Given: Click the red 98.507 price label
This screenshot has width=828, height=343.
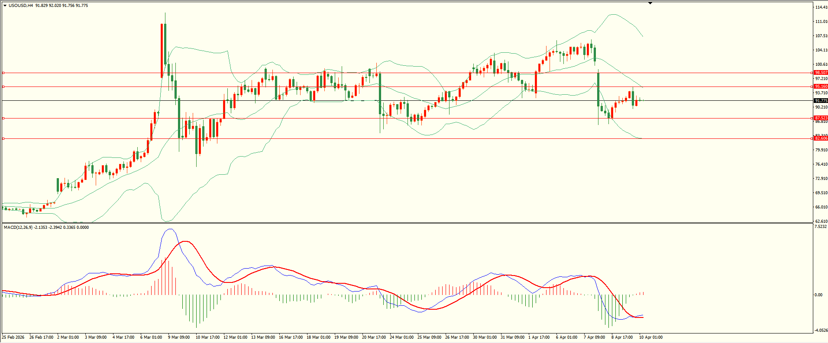Looking at the screenshot, I should (x=821, y=73).
